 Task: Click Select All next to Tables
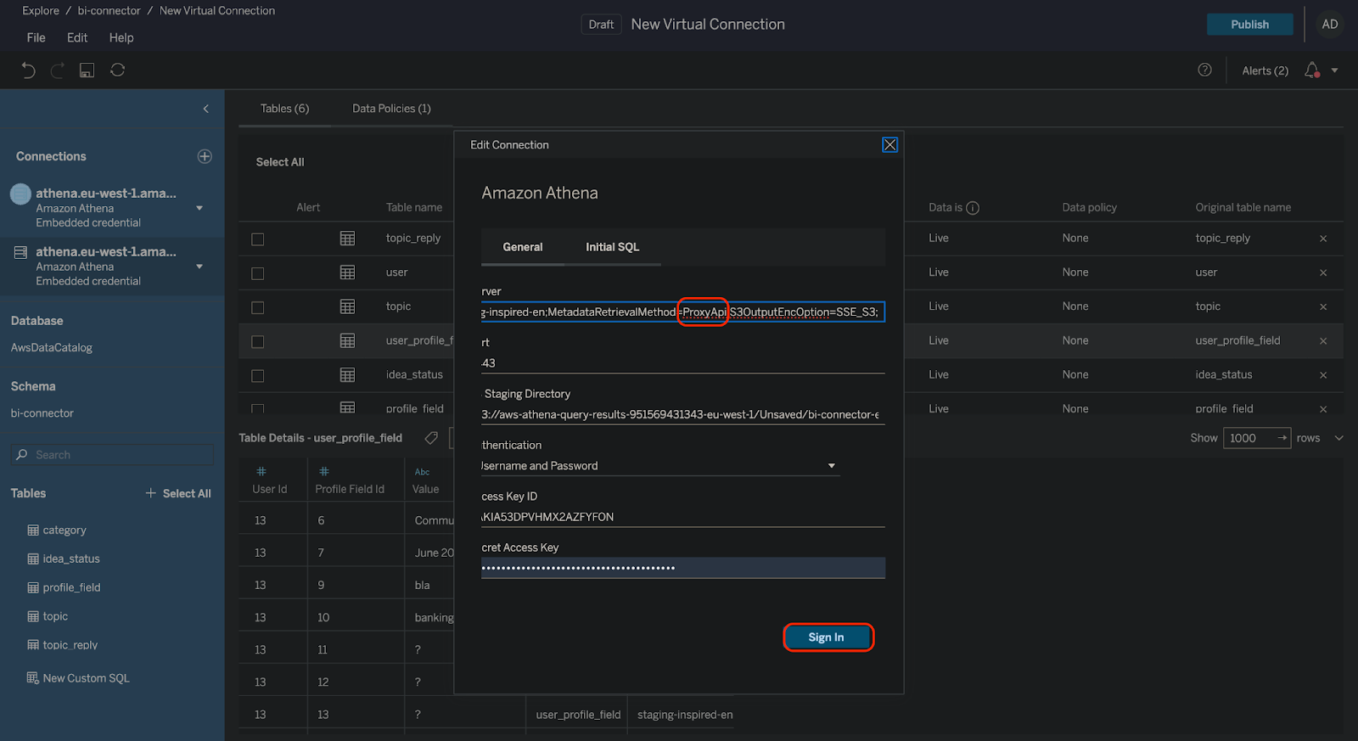point(178,493)
